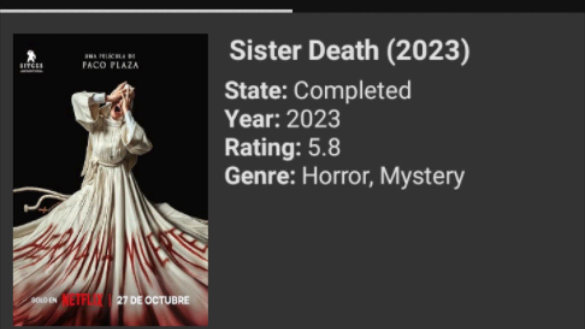Click the Completed state value
This screenshot has height=329, width=585.
point(352,91)
